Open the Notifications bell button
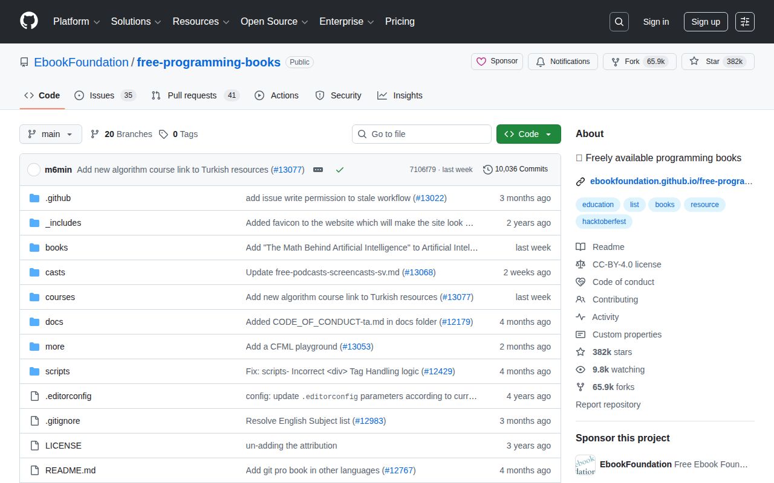Screen dimensions: 774x483 562,62
